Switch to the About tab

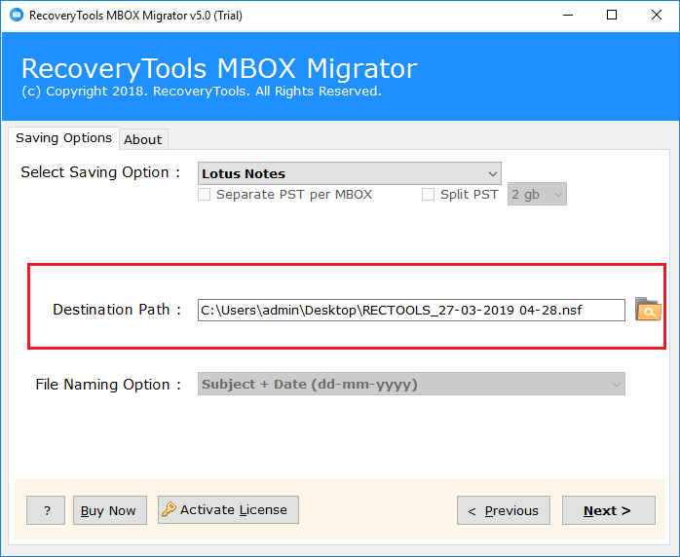143,139
